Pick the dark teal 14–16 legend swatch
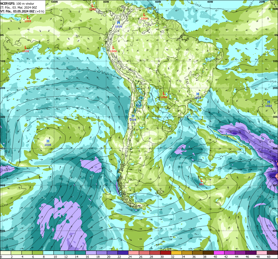 (80, 253)
